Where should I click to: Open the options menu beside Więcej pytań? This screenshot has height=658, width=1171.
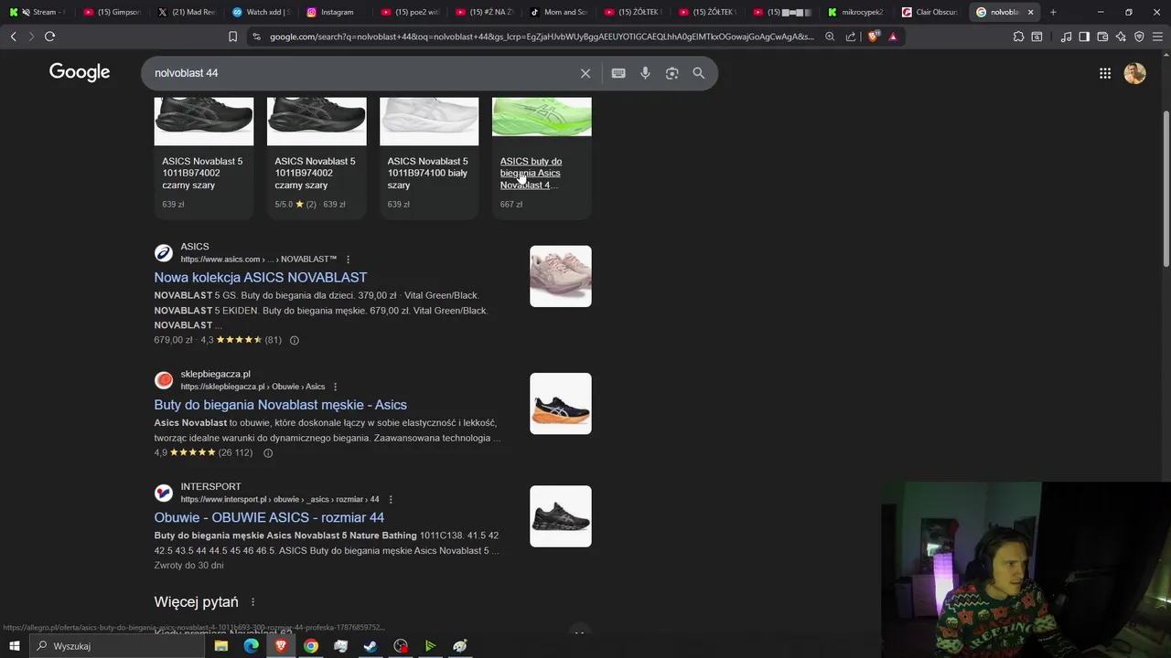[x=252, y=602]
